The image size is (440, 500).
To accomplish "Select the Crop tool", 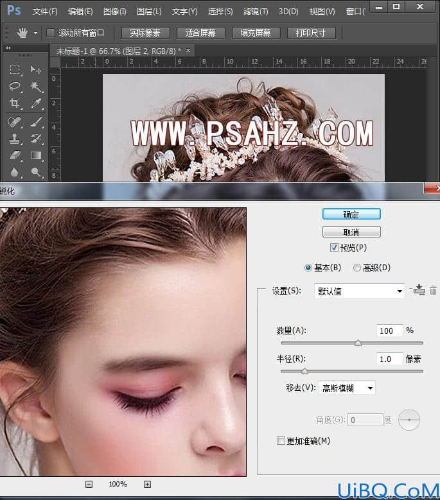I will (15, 103).
